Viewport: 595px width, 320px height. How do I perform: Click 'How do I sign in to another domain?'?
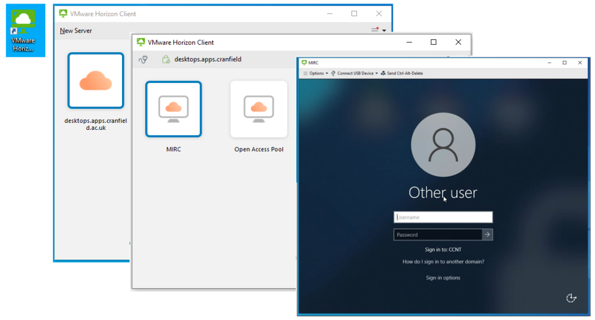pyautogui.click(x=443, y=262)
